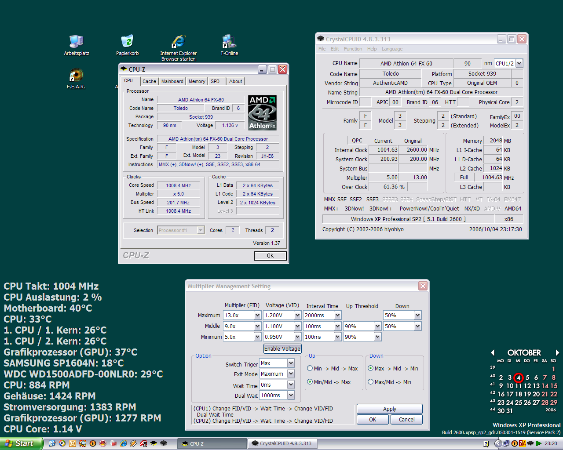The image size is (563, 450).
Task: Select Down 'Max/Mid -> Min' radio
Action: coord(370,382)
